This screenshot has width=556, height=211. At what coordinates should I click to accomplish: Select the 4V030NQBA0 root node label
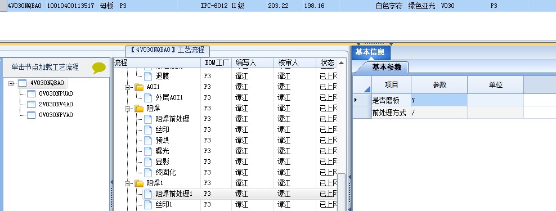click(x=47, y=83)
